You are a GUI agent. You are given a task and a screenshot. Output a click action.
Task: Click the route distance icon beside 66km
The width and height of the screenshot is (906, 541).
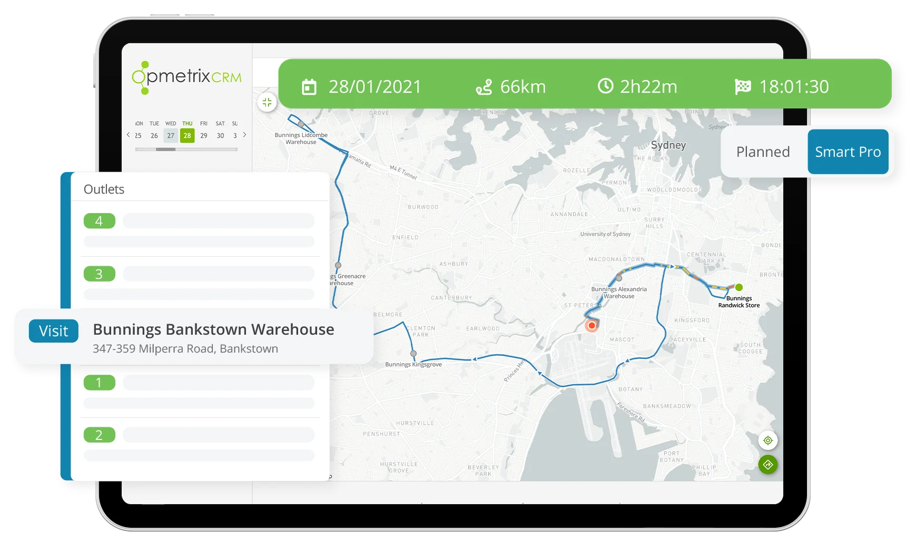pyautogui.click(x=484, y=87)
